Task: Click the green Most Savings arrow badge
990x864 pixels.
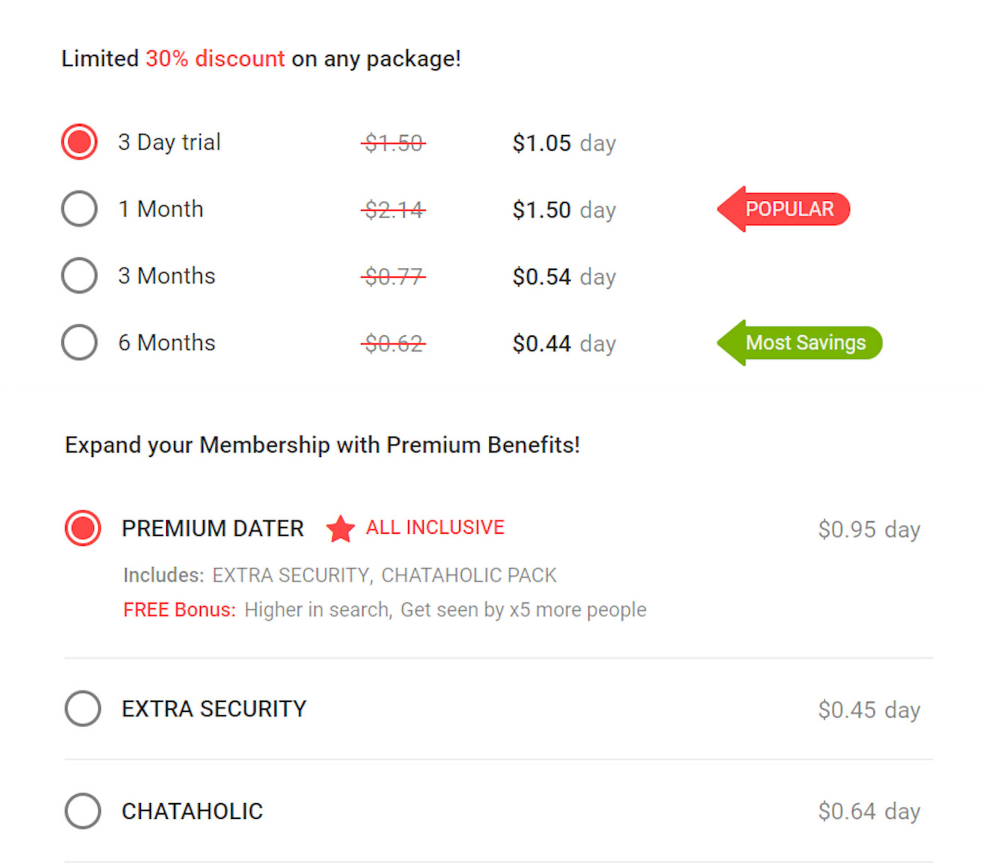Action: 800,343
